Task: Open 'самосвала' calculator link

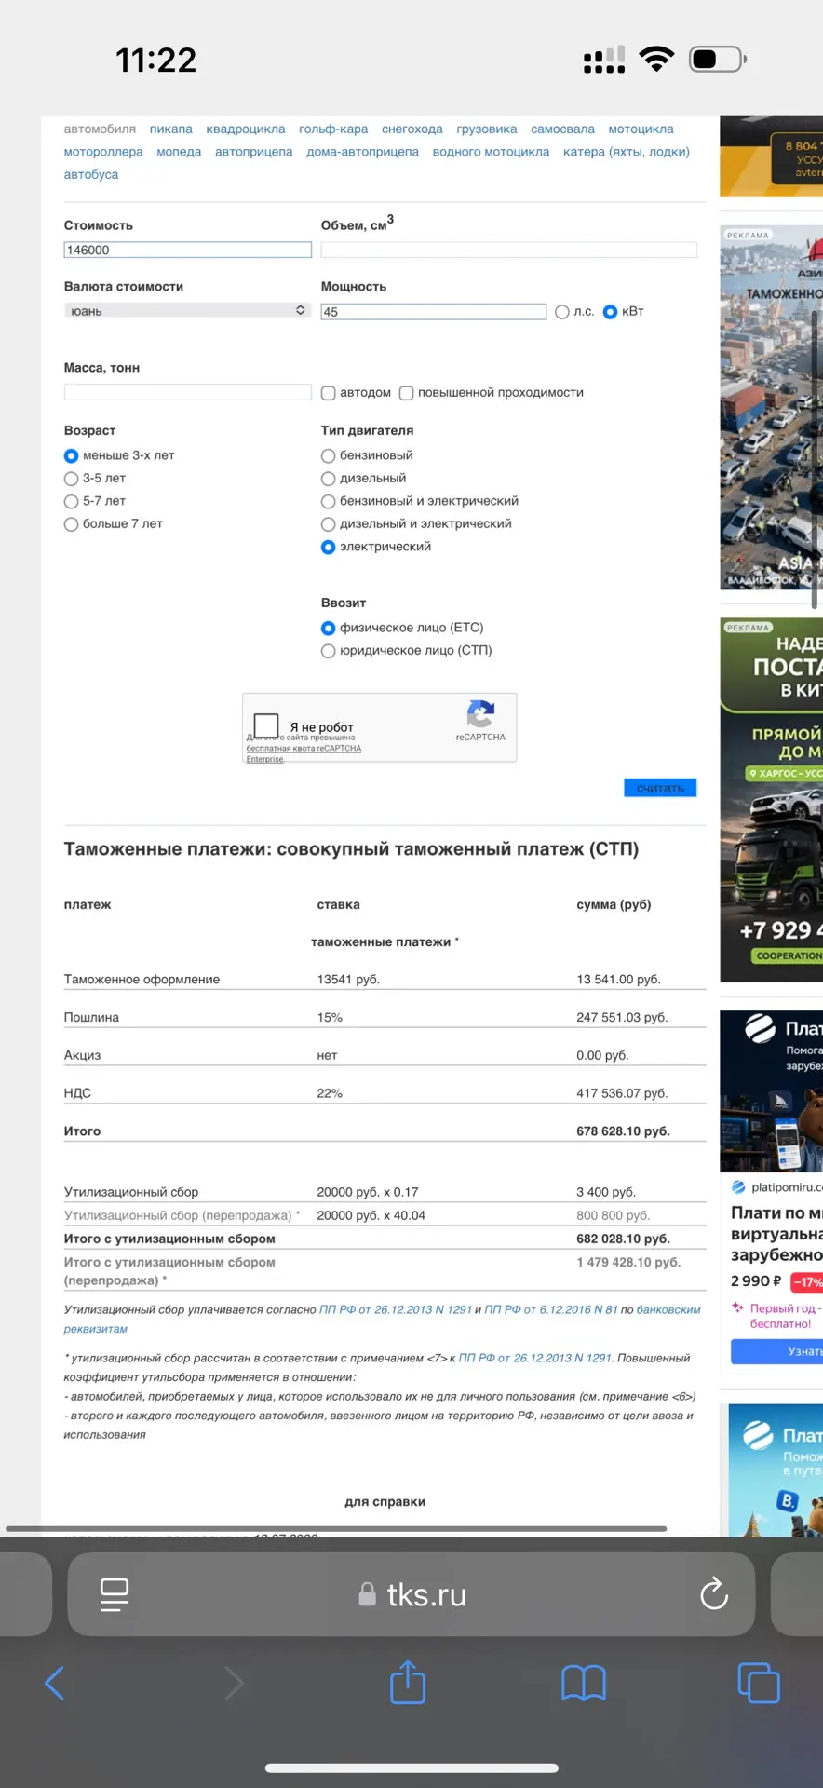Action: coord(562,129)
